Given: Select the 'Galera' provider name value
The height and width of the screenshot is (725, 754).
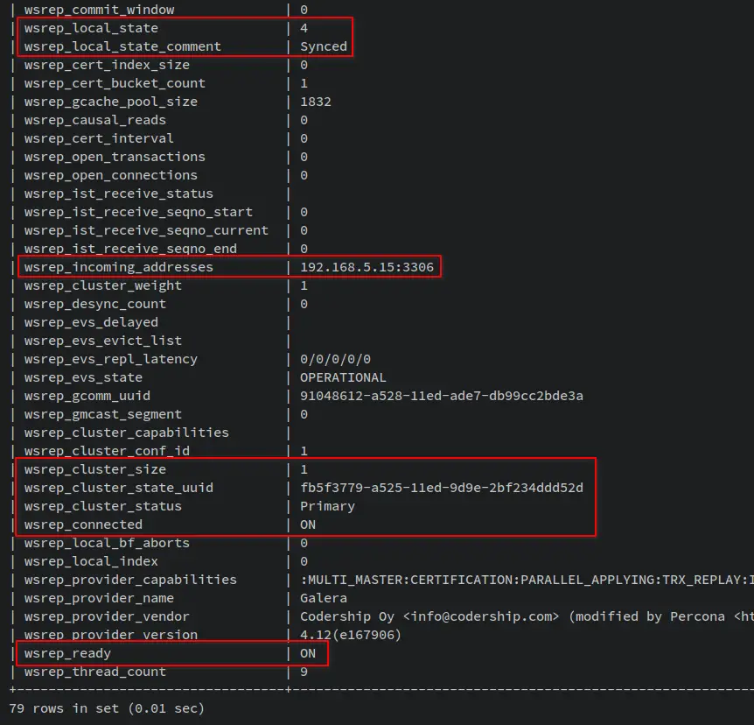Looking at the screenshot, I should (323, 598).
